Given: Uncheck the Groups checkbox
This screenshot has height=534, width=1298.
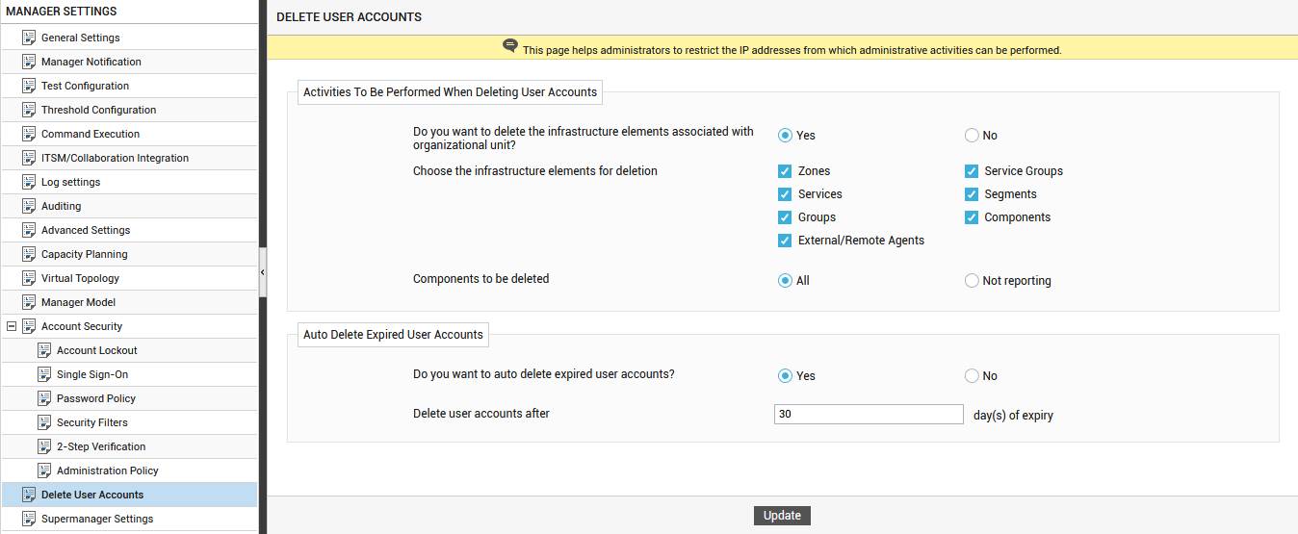Looking at the screenshot, I should pos(785,217).
